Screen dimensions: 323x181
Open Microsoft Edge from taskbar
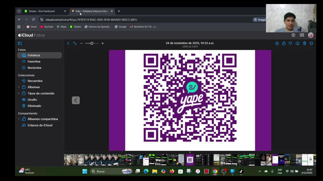tap(146, 171)
